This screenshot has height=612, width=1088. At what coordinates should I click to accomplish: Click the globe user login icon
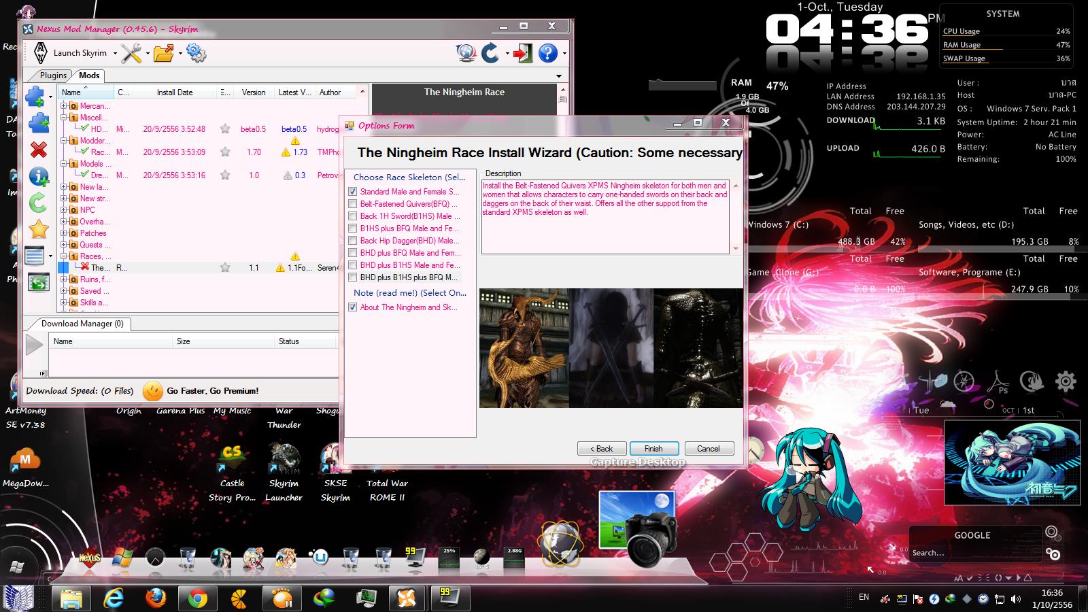pos(466,53)
